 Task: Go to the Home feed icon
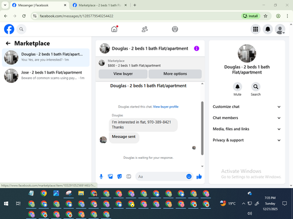(x=114, y=29)
